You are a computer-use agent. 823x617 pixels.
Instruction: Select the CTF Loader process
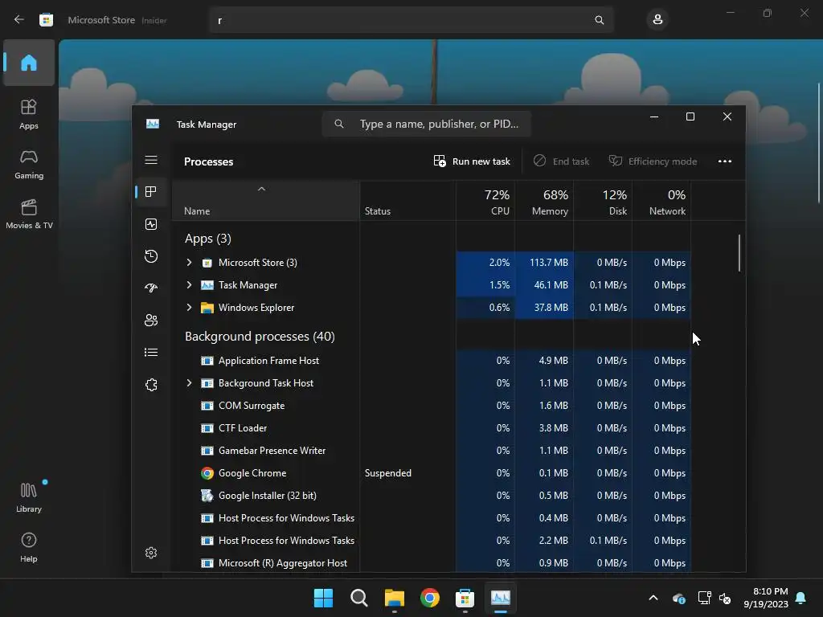[432, 428]
